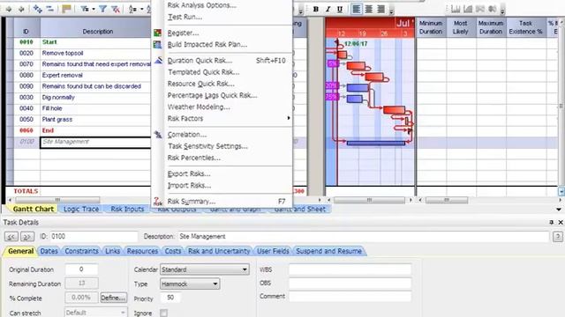Viewport: 565px width, 317px height.
Task: Click the Original Duration input field
Action: [81, 269]
